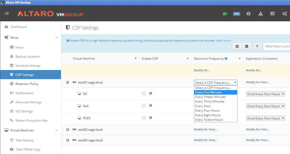Select Every Fifteen Minutes option
The width and height of the screenshot is (290, 154).
[216, 97]
